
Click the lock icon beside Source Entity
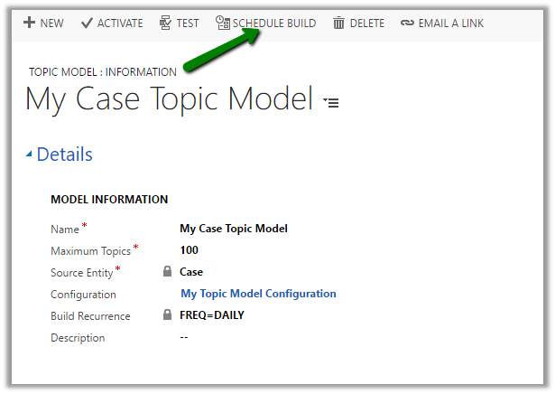(x=167, y=271)
